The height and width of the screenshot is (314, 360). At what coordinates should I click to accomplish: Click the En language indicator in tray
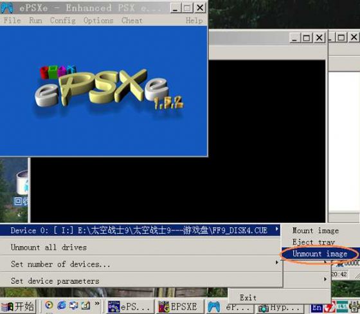click(x=316, y=308)
